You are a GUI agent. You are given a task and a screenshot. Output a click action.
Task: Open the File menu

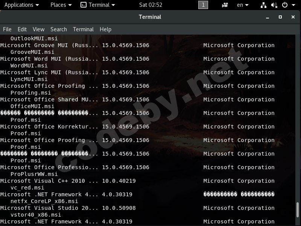[7, 29]
